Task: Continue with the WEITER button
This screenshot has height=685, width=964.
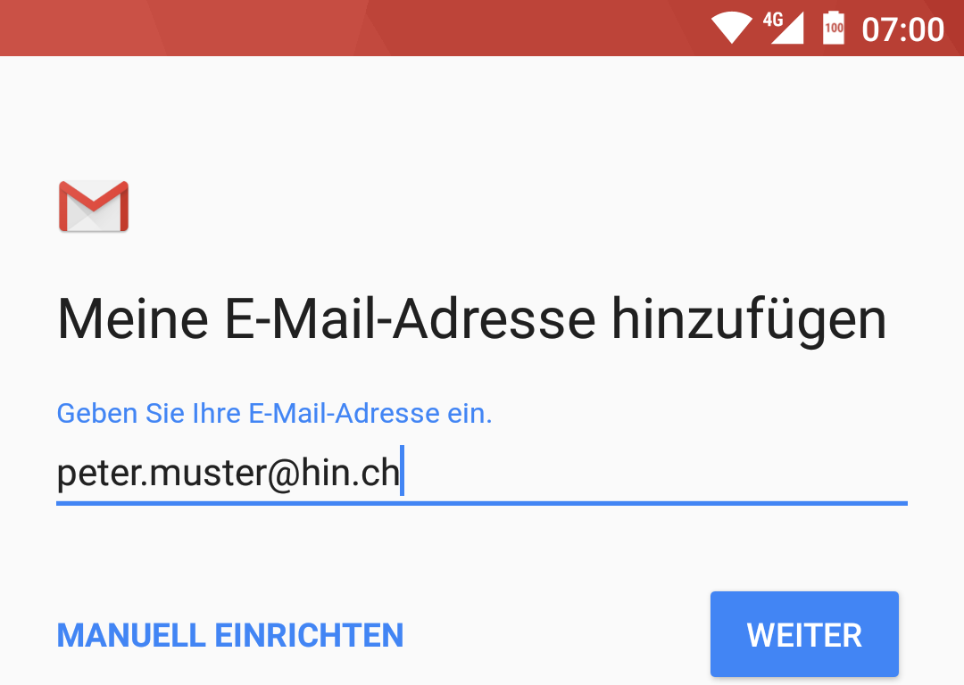Action: pos(804,634)
